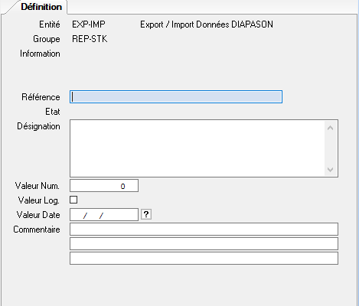
Task: Click the Valeur Log. label
Action: click(x=39, y=200)
